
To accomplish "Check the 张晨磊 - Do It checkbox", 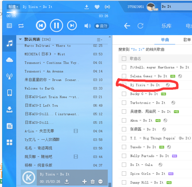I will (124, 129).
